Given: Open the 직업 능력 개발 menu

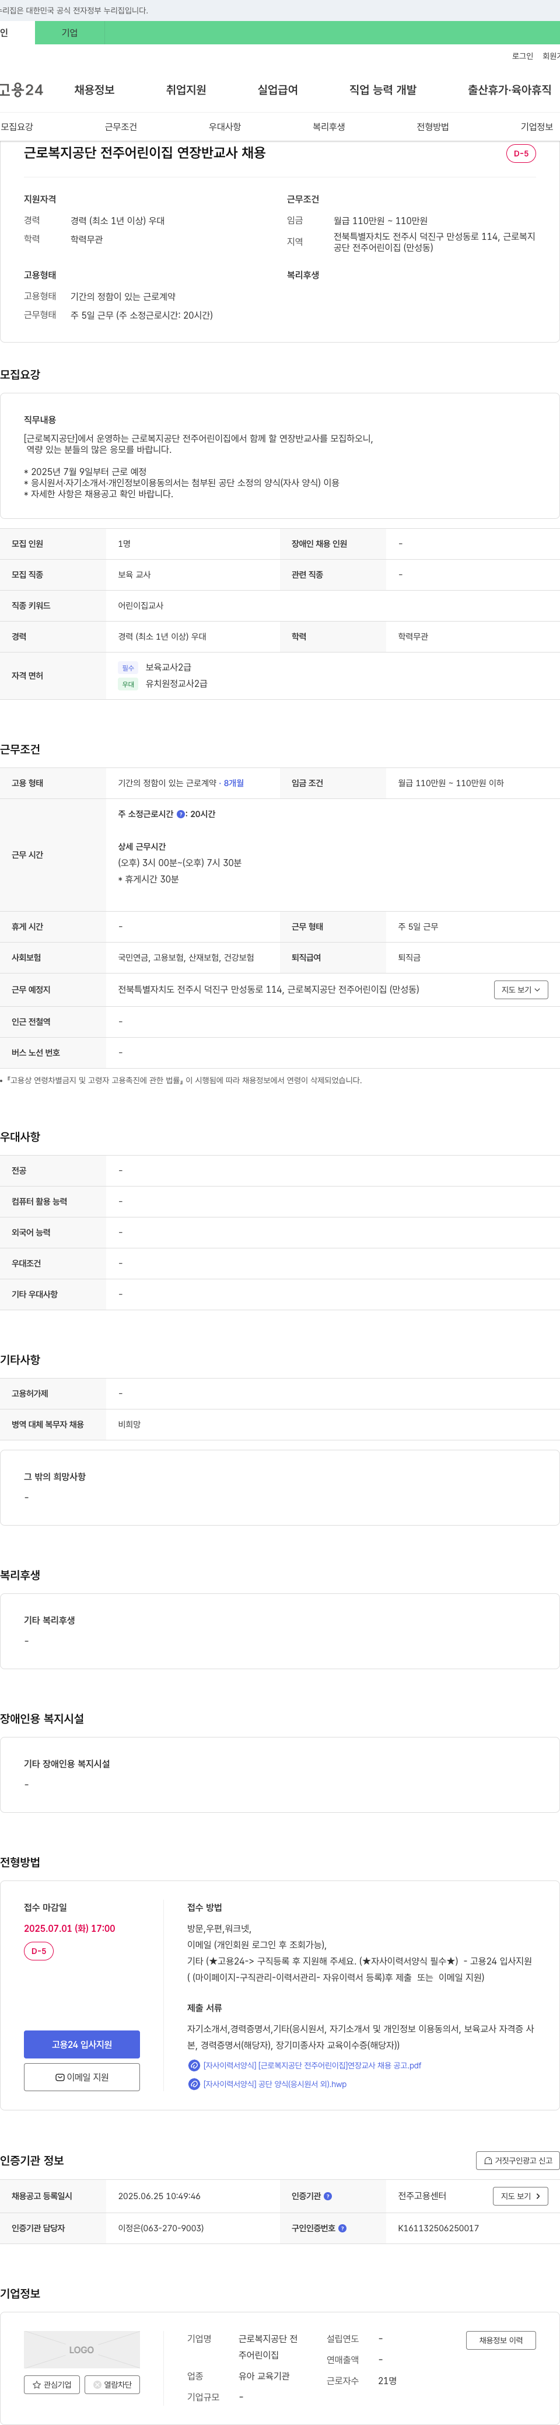Looking at the screenshot, I should click(x=383, y=89).
